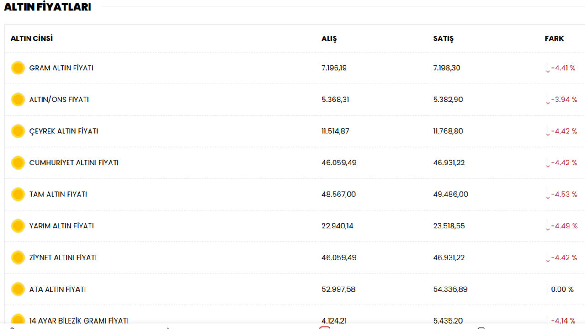The width and height of the screenshot is (585, 329).
Task: Click the Ziynet Altını coin icon
Action: [x=18, y=257]
